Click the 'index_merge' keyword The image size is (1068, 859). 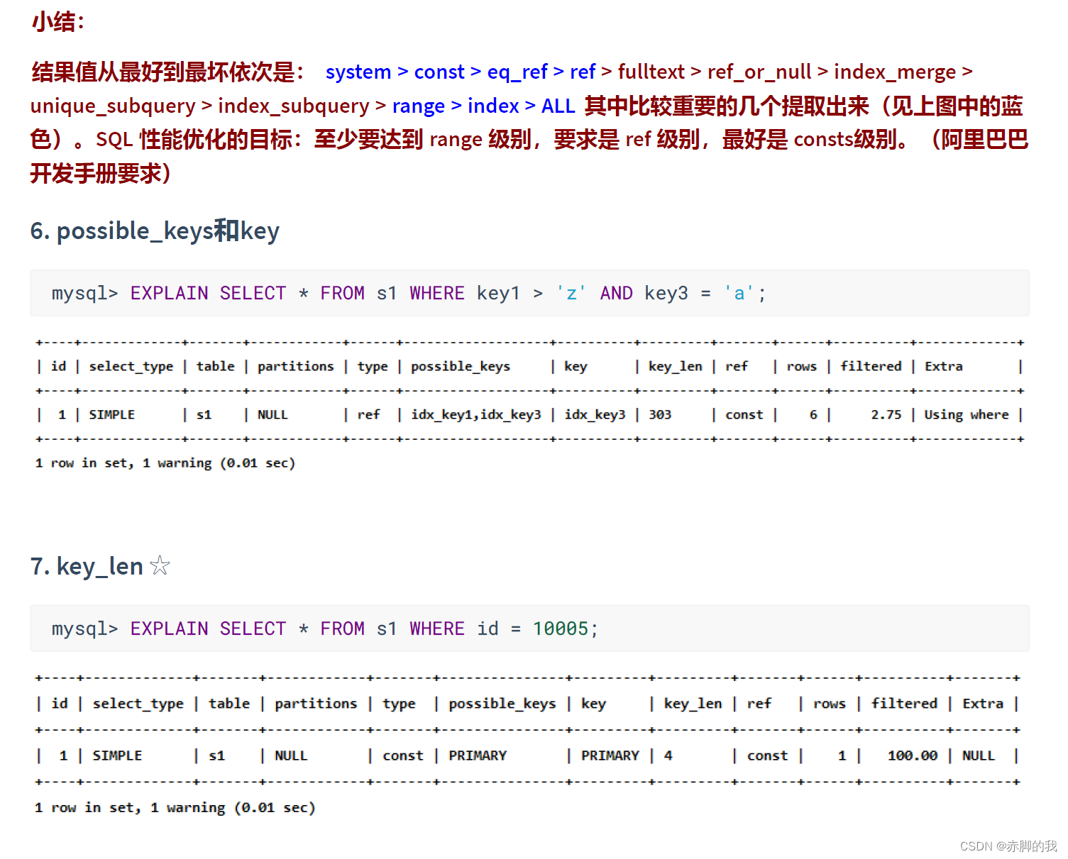(895, 72)
